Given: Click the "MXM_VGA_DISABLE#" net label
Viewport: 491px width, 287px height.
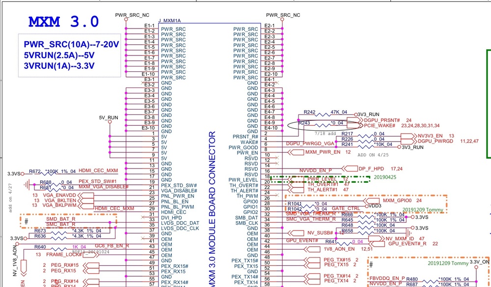Looking at the screenshot, I should coord(103,187).
